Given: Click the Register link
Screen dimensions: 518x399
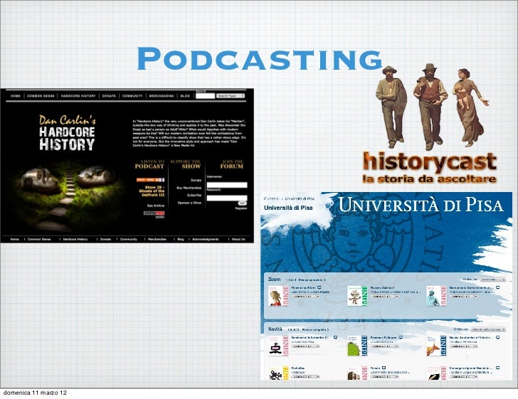Looking at the screenshot, I should point(241,208).
